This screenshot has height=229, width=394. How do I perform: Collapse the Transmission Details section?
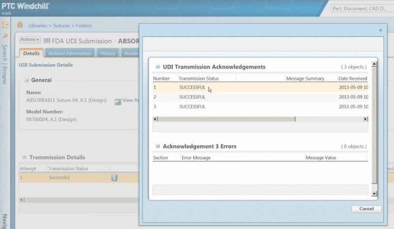tap(24, 157)
